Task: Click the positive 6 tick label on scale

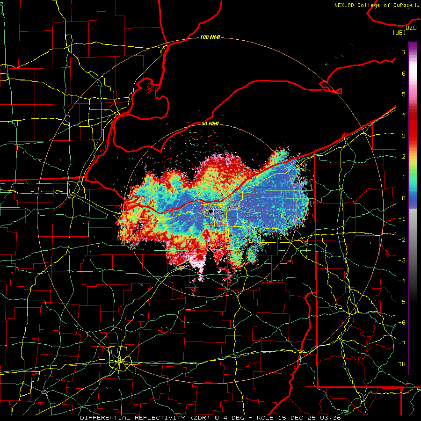Action: (x=404, y=73)
